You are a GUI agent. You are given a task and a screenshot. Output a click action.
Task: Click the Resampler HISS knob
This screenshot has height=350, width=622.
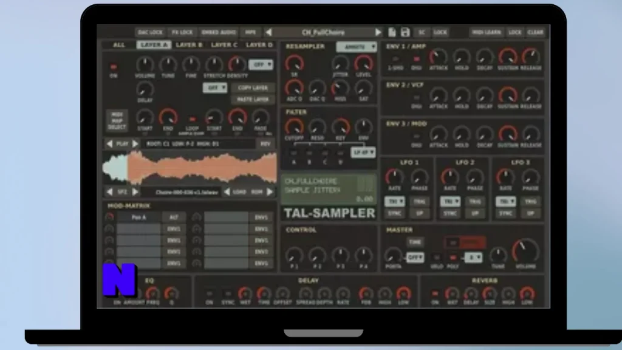pyautogui.click(x=340, y=87)
